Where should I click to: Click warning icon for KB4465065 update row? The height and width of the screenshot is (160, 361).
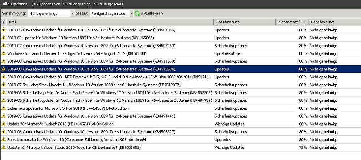(4, 38)
